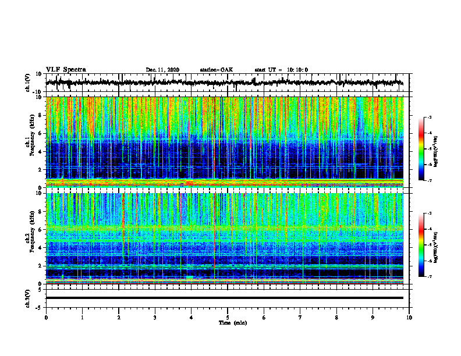Image resolution: width=461 pixels, height=356 pixels.
Task: Click the ch.2 spectrogram color scale bar
Action: click(421, 245)
